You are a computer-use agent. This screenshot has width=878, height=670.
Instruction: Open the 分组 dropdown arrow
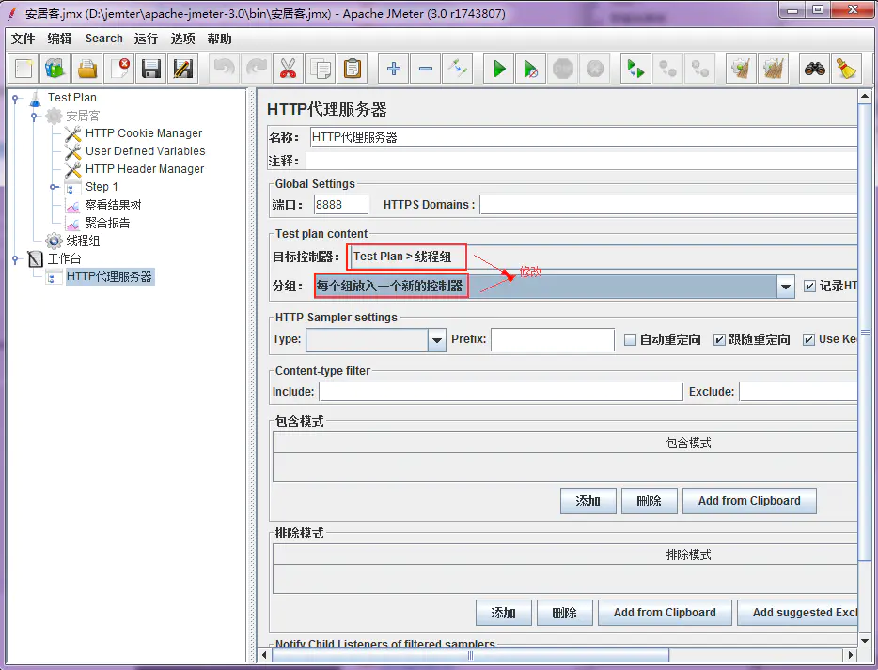click(786, 287)
